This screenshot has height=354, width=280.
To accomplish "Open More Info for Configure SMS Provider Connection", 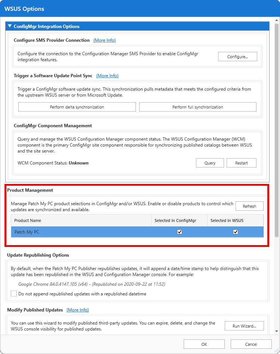I will click(x=104, y=40).
